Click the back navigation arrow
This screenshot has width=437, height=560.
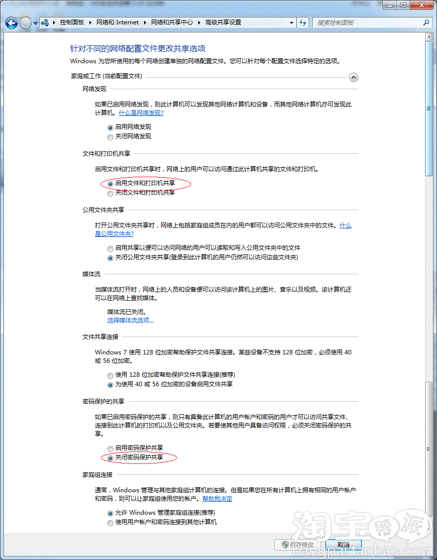(11, 23)
